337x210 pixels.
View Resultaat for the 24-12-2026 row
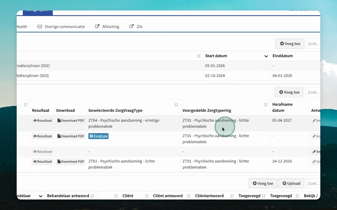coord(42,161)
